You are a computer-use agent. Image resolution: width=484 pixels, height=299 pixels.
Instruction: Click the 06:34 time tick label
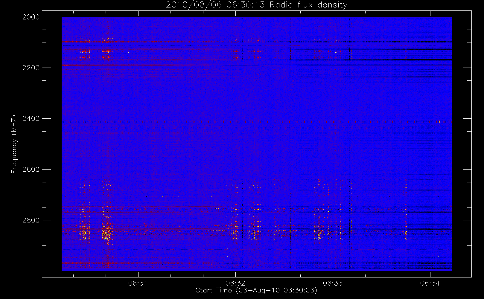pos(430,283)
